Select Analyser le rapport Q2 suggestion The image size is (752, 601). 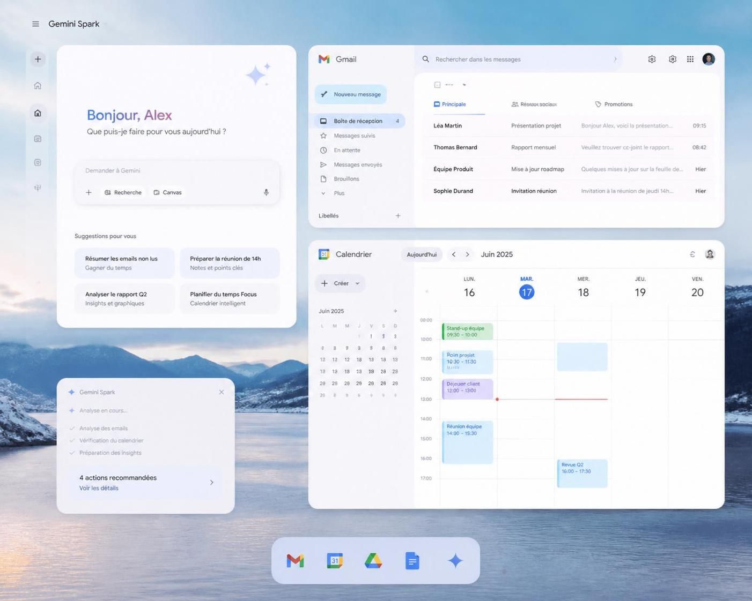point(124,298)
